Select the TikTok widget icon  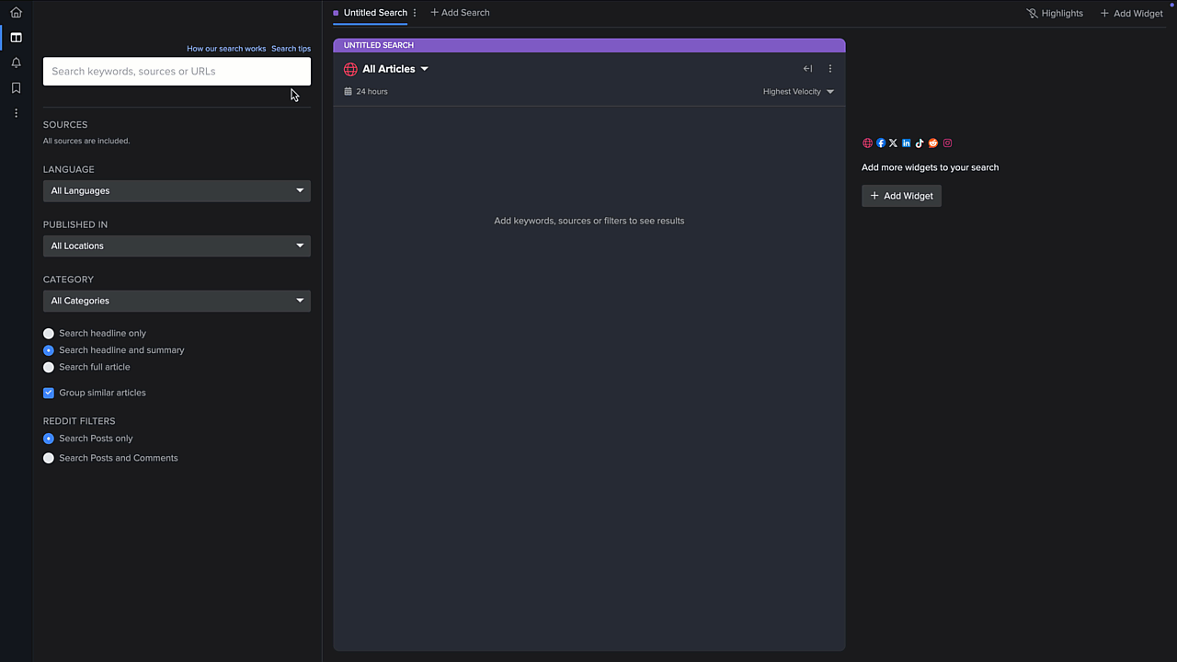coord(920,143)
